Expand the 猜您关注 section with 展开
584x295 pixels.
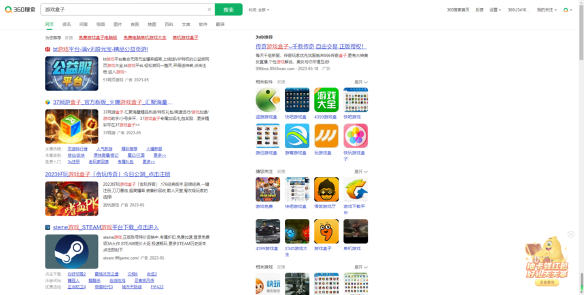click(x=361, y=172)
